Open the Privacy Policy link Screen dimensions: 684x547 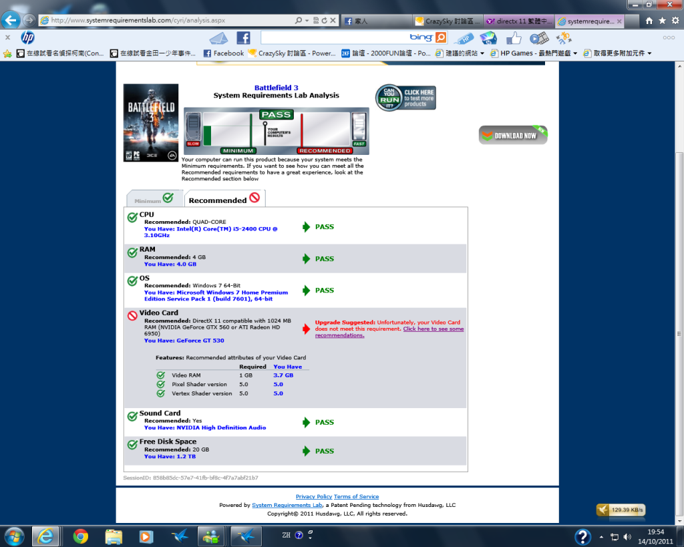(314, 497)
